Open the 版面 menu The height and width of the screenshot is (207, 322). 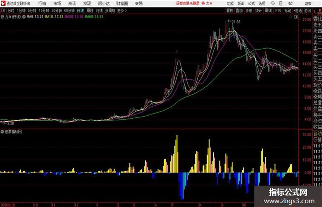coord(241,3)
